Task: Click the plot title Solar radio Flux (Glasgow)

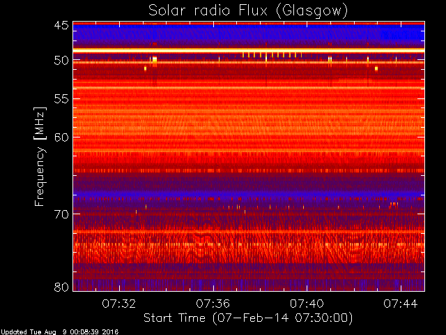Action: click(x=248, y=11)
